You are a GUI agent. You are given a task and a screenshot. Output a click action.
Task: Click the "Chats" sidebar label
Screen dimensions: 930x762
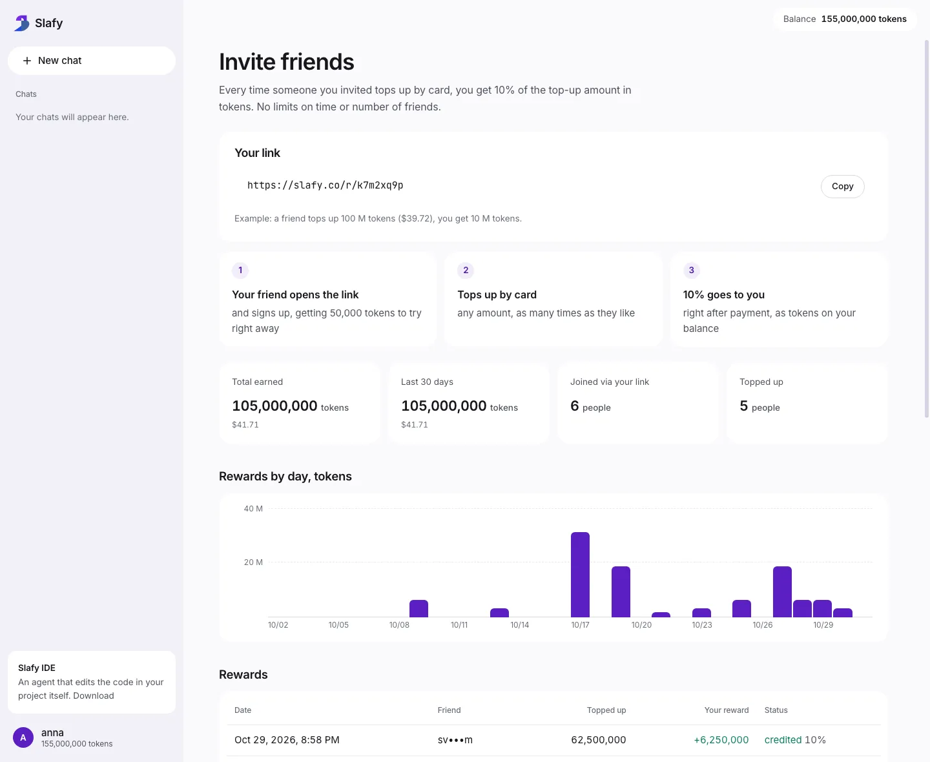26,94
